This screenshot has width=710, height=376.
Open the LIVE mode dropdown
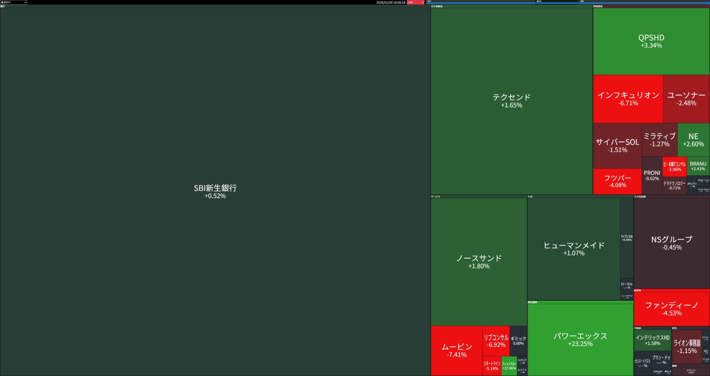point(416,2)
